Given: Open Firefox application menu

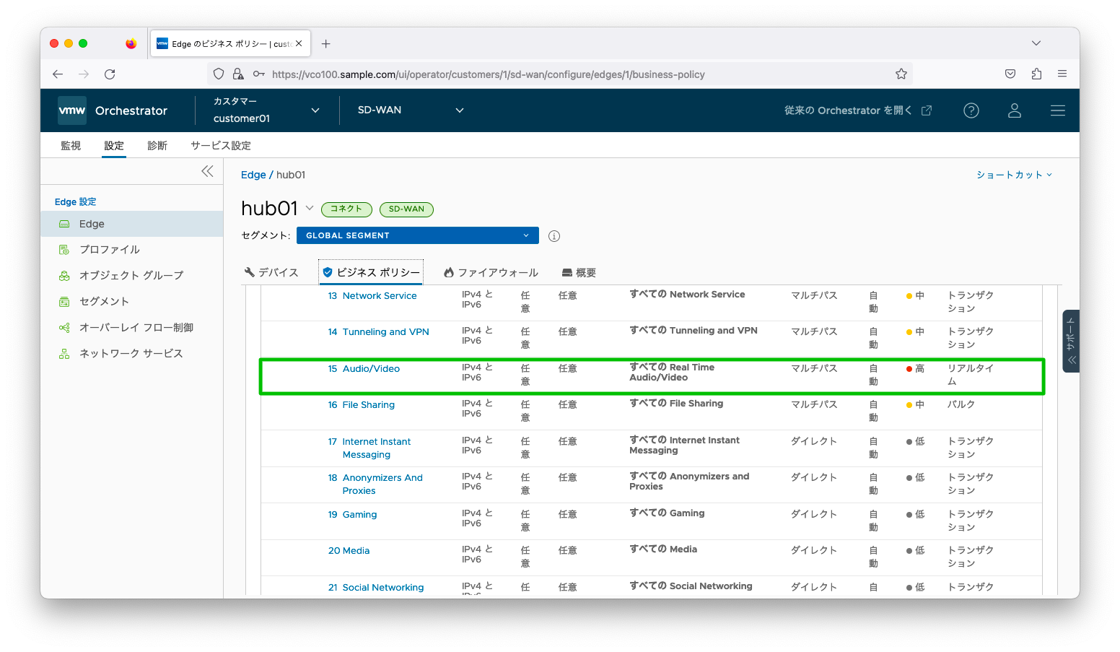Looking at the screenshot, I should pyautogui.click(x=1062, y=74).
